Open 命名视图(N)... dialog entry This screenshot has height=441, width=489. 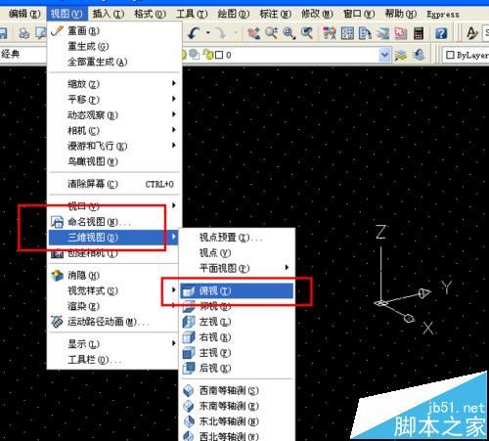coord(114,222)
